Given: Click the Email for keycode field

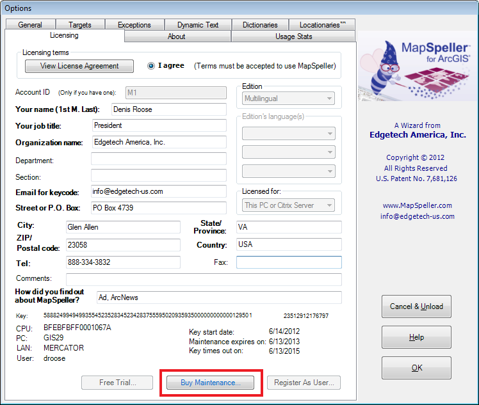Looking at the screenshot, I should click(159, 191).
